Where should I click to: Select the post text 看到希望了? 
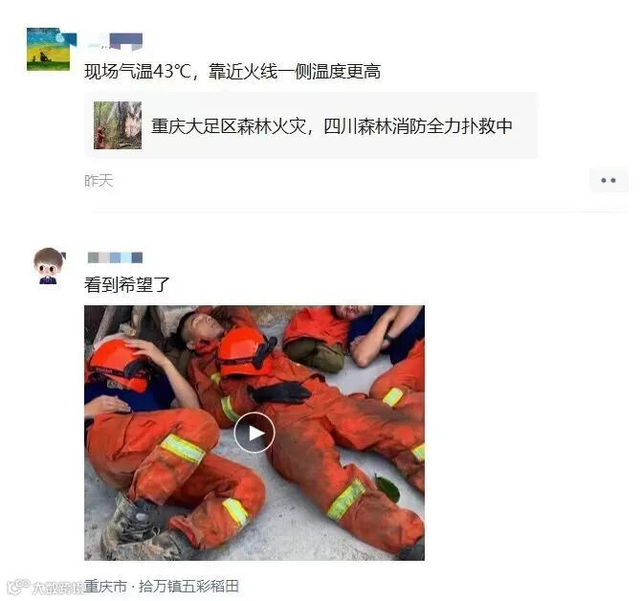126,284
